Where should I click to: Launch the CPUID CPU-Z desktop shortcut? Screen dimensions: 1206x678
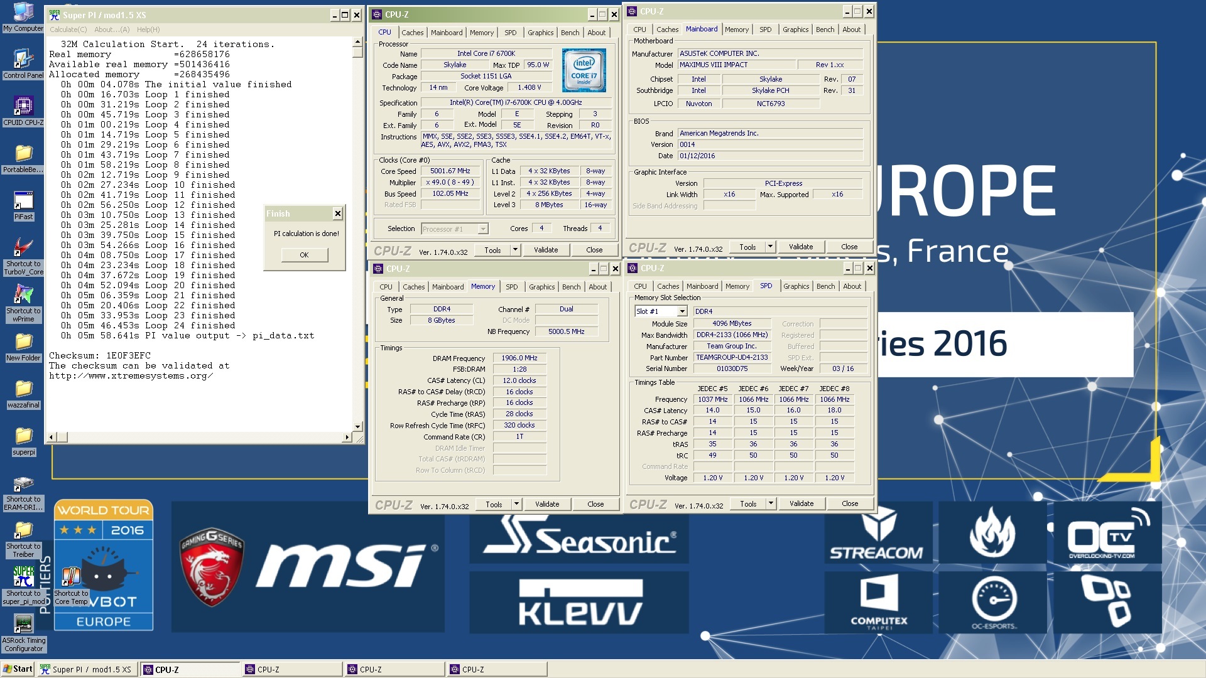click(x=23, y=110)
